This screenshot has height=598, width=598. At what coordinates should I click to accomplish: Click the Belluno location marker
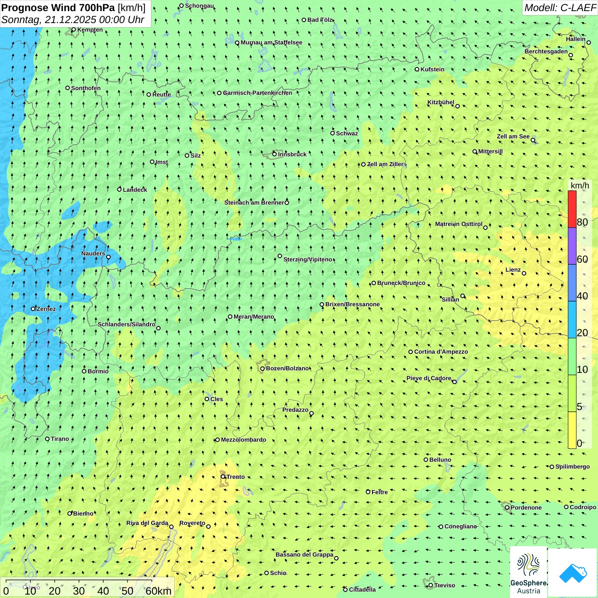(426, 460)
